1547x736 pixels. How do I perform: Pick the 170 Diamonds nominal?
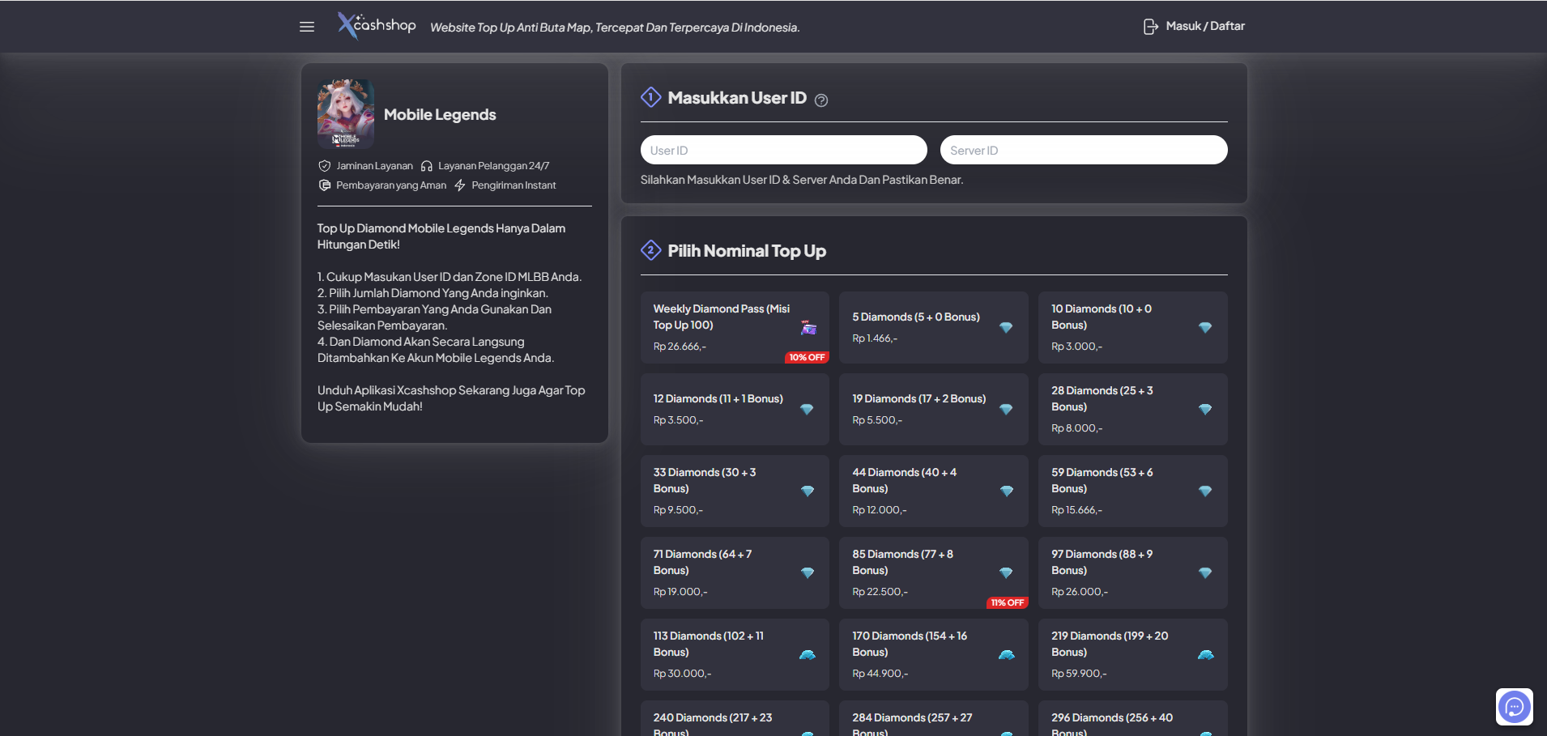click(x=933, y=654)
